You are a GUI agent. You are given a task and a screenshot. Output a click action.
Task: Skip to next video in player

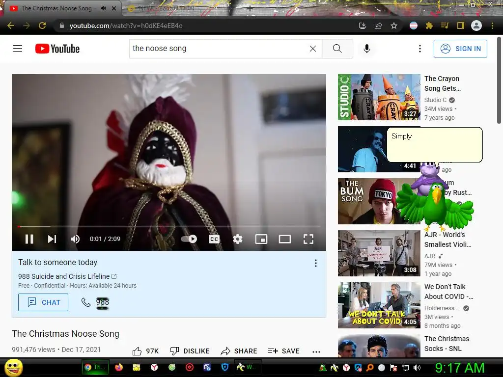pos(52,239)
